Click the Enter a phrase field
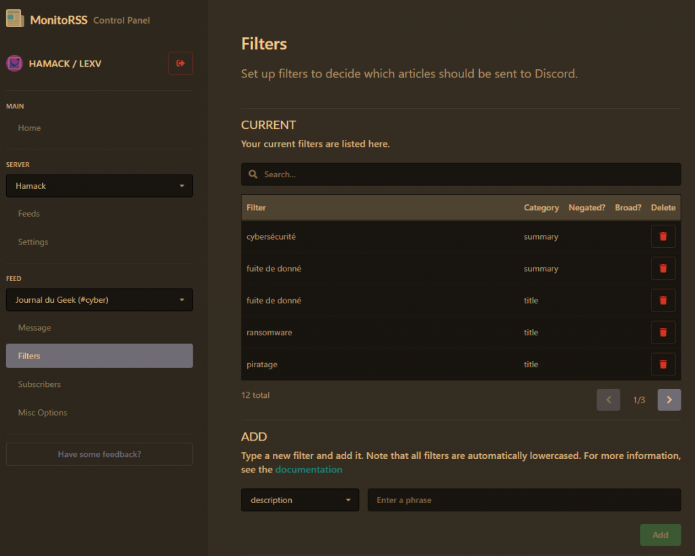 click(523, 500)
